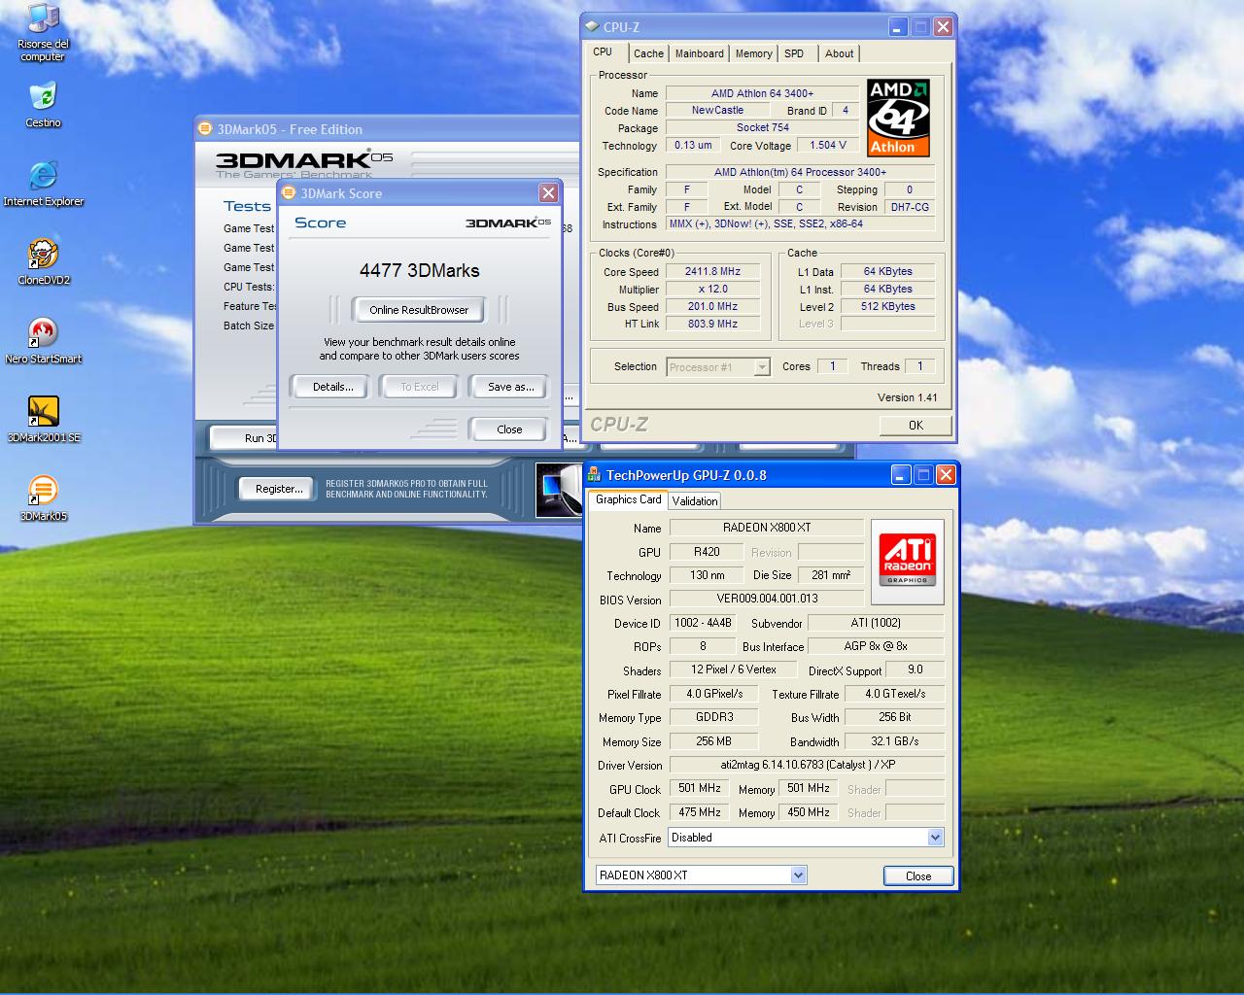Click OK button in CPU-Z

tap(916, 425)
